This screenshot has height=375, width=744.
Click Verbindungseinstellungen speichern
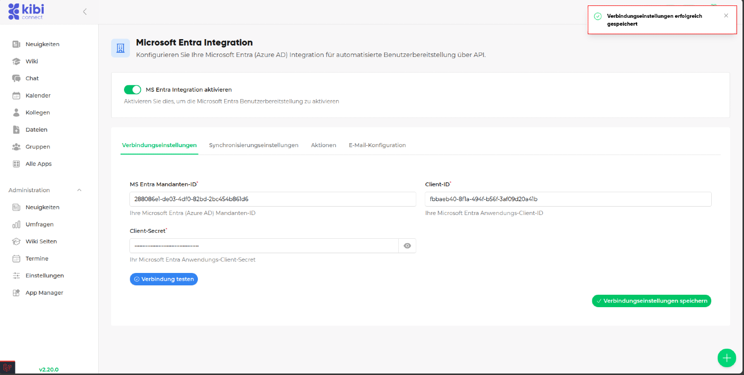(x=652, y=301)
